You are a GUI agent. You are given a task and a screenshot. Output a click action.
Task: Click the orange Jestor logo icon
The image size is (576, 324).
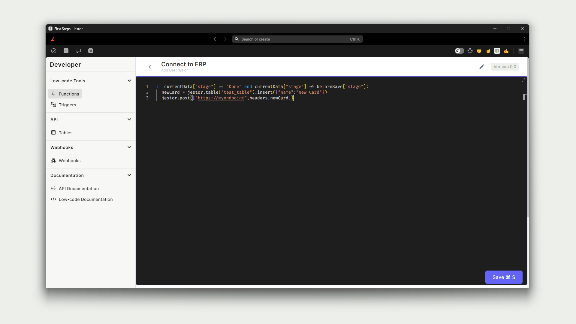click(x=53, y=39)
